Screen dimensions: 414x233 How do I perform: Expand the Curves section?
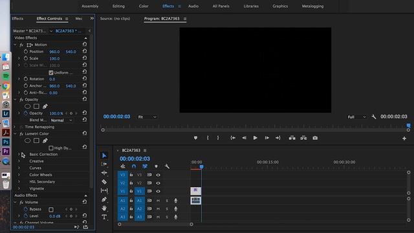click(x=19, y=168)
